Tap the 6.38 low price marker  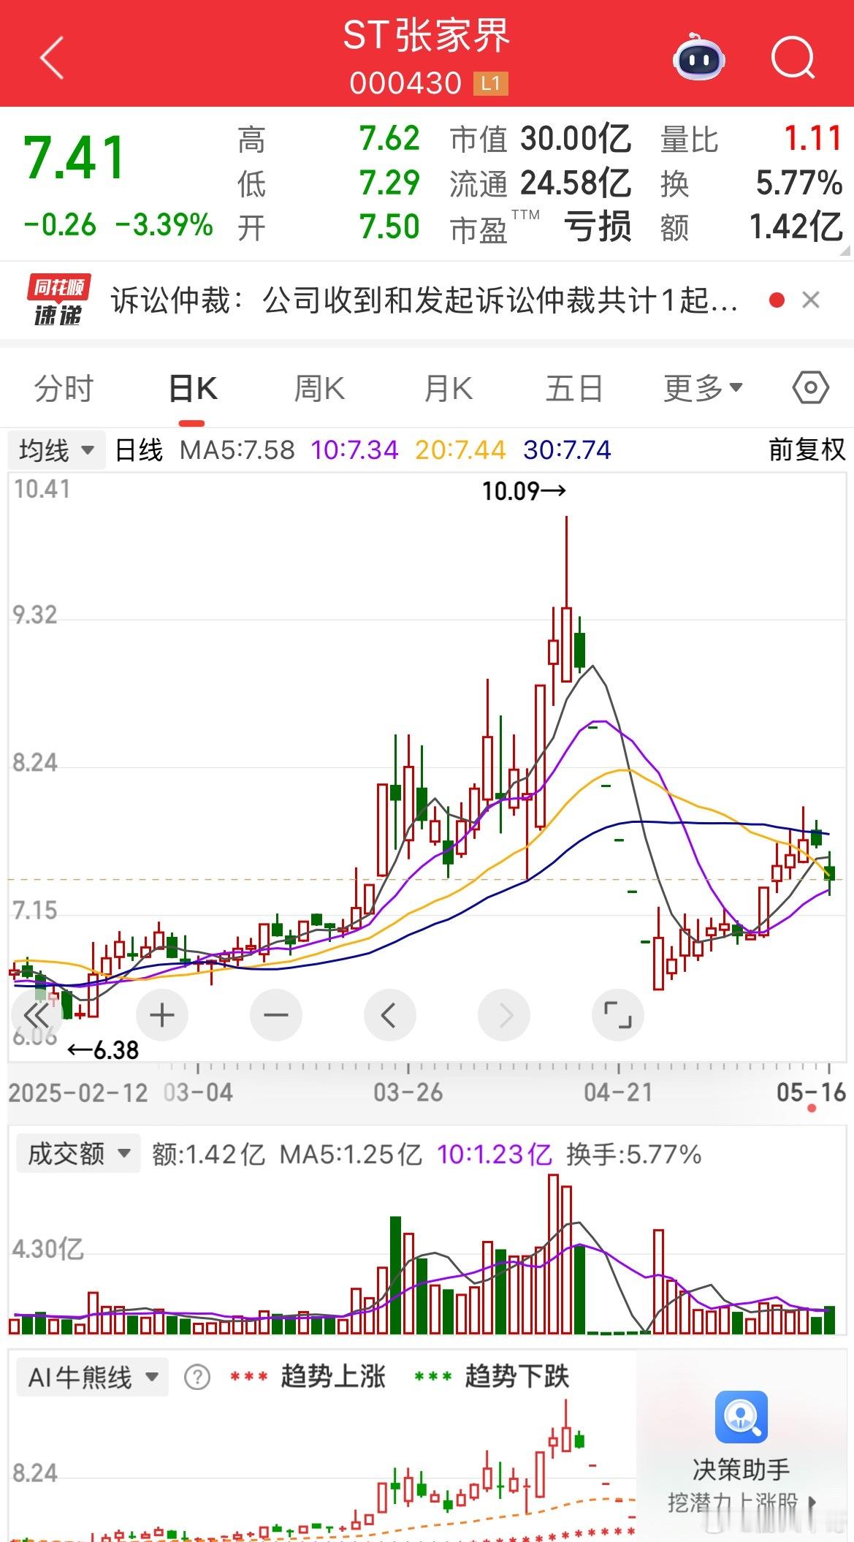(x=103, y=1050)
